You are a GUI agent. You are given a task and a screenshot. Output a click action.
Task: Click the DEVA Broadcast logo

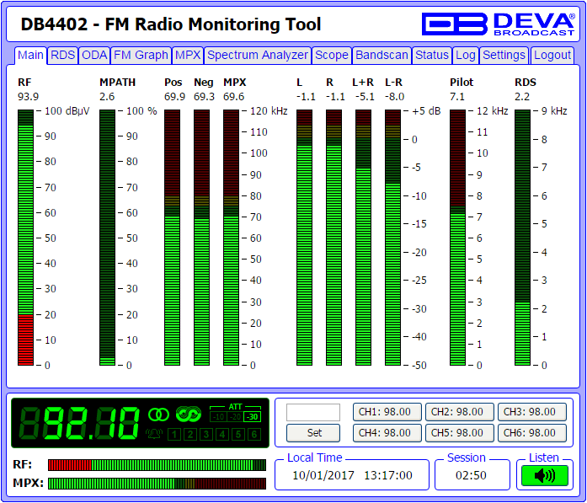(x=498, y=24)
